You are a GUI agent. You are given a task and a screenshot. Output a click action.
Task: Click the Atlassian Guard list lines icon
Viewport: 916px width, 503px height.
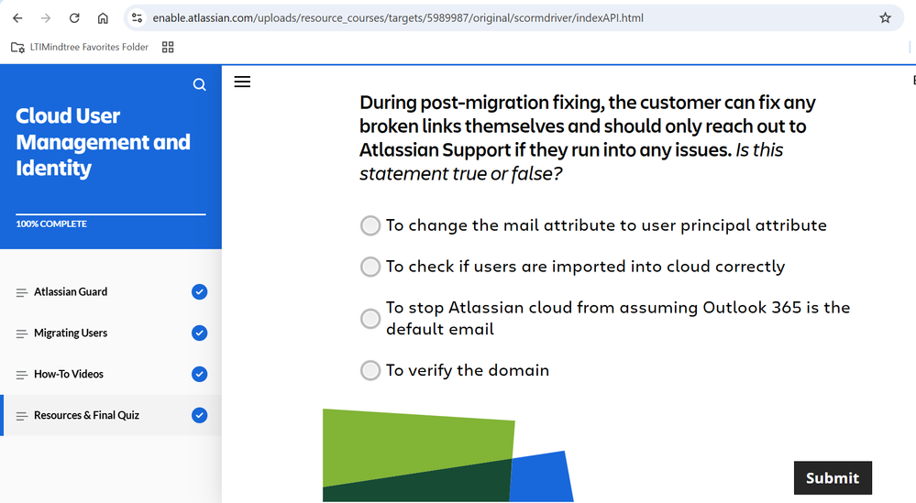click(x=22, y=292)
